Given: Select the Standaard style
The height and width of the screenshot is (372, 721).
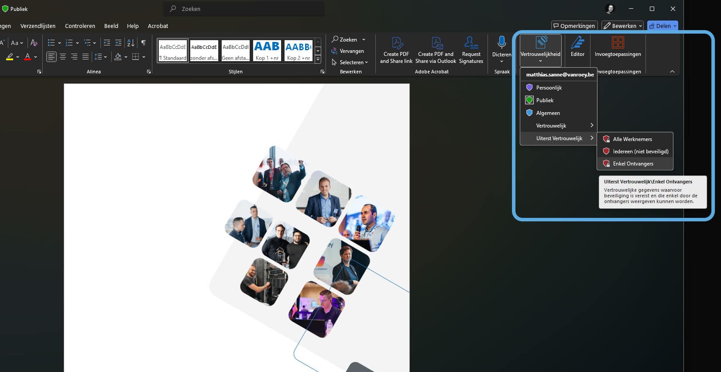Looking at the screenshot, I should click(173, 51).
